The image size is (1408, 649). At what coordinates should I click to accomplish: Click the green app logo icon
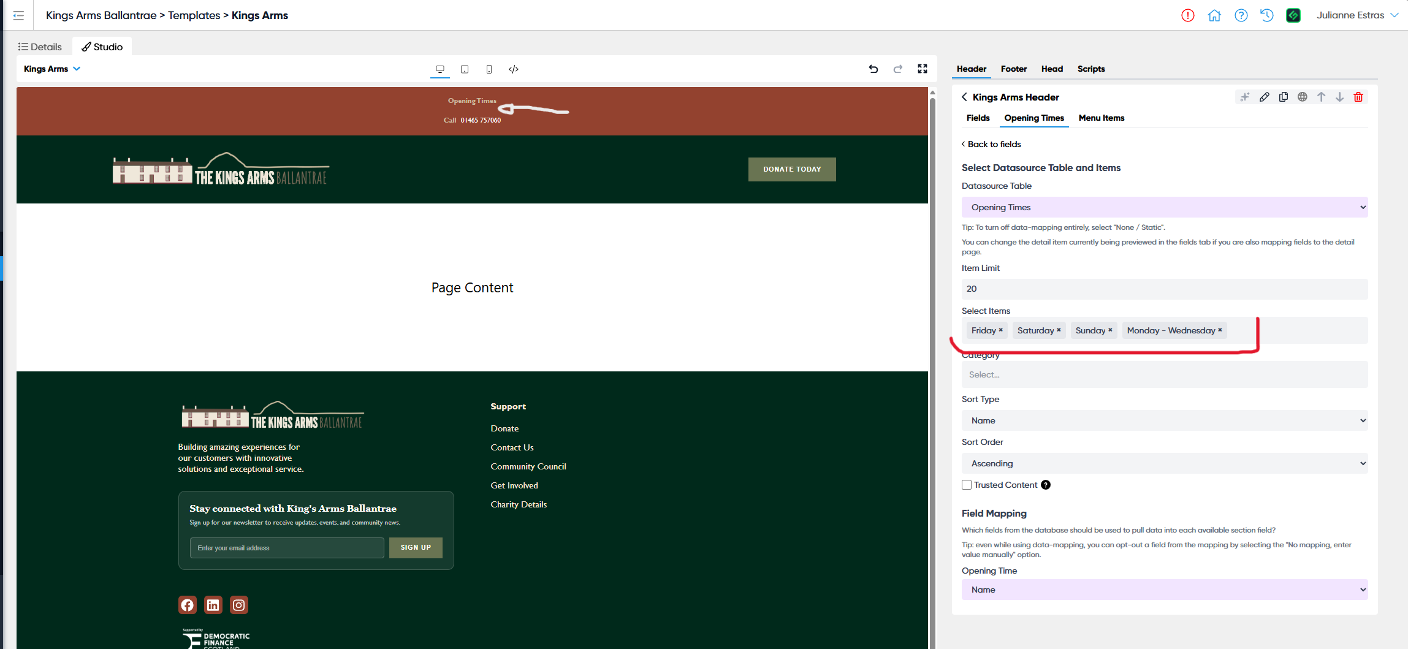[x=1293, y=15]
